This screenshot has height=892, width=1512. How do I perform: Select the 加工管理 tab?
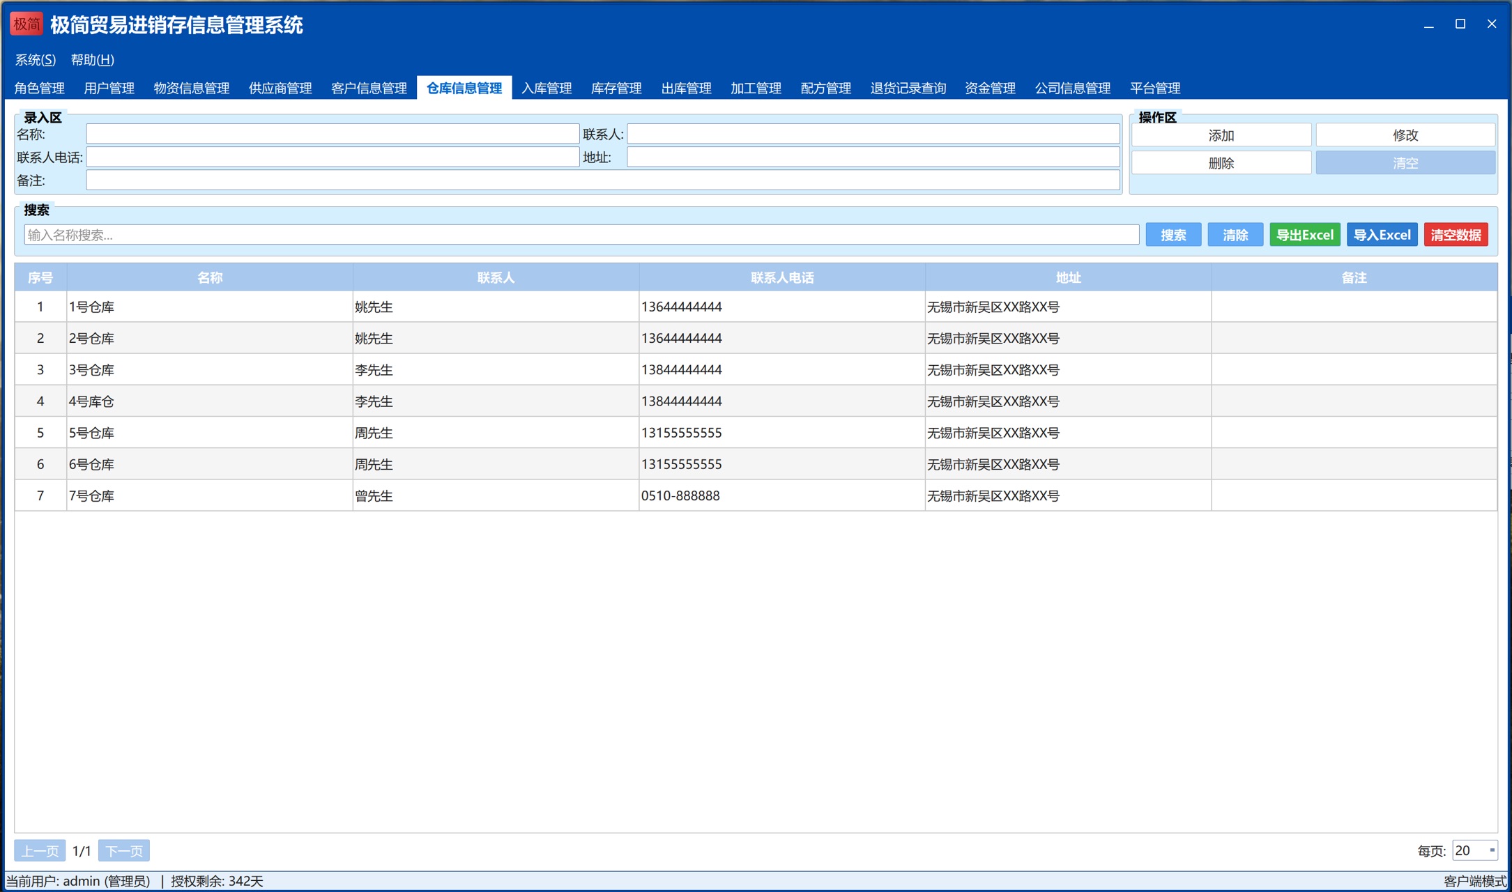click(x=756, y=89)
